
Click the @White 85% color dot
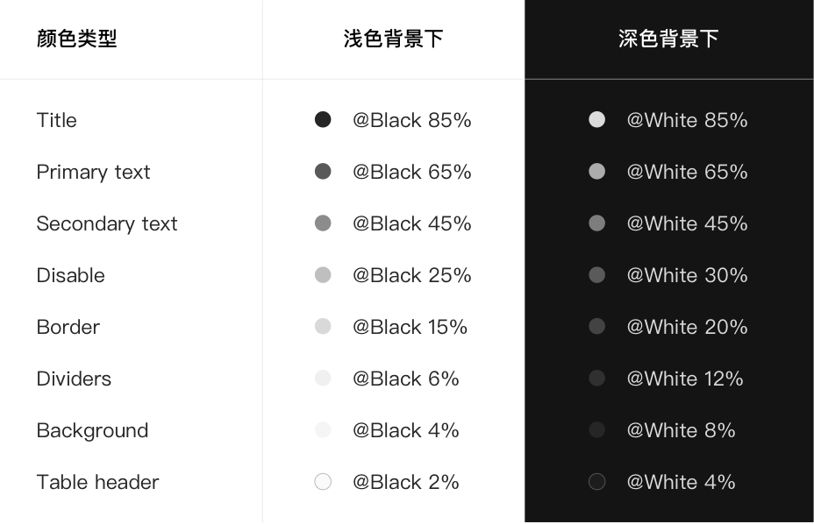pos(597,119)
